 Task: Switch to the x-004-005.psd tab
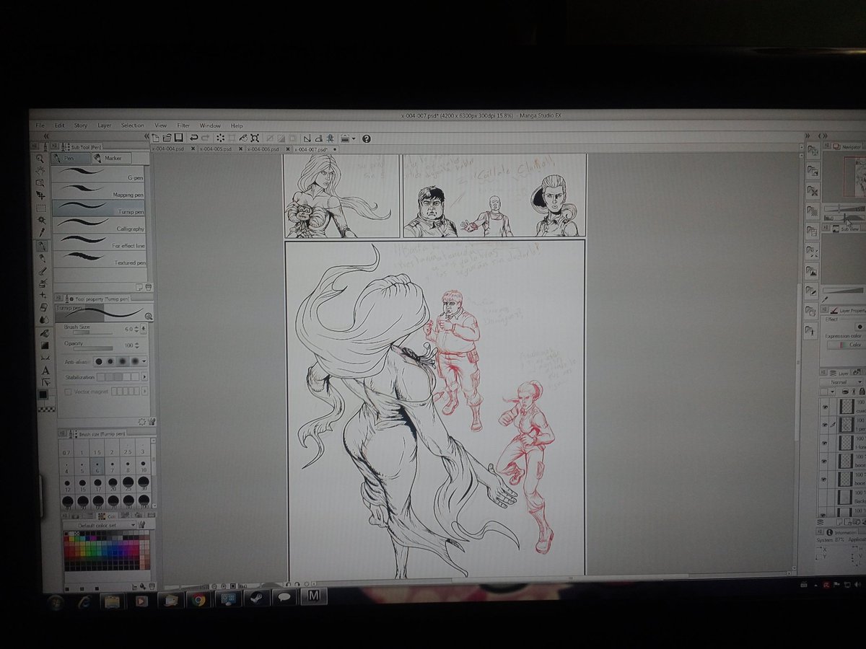217,149
